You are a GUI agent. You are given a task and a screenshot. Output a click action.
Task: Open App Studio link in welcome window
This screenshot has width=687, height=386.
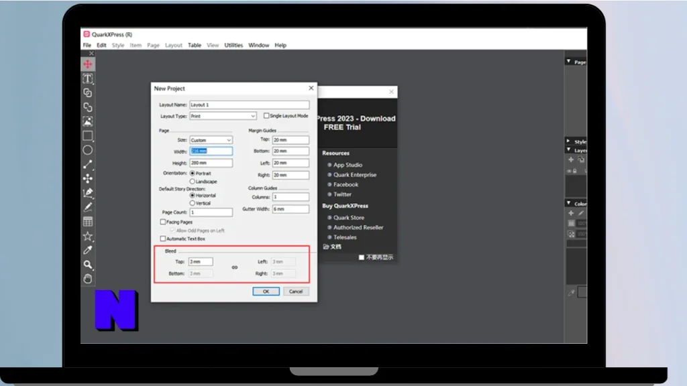click(x=348, y=165)
